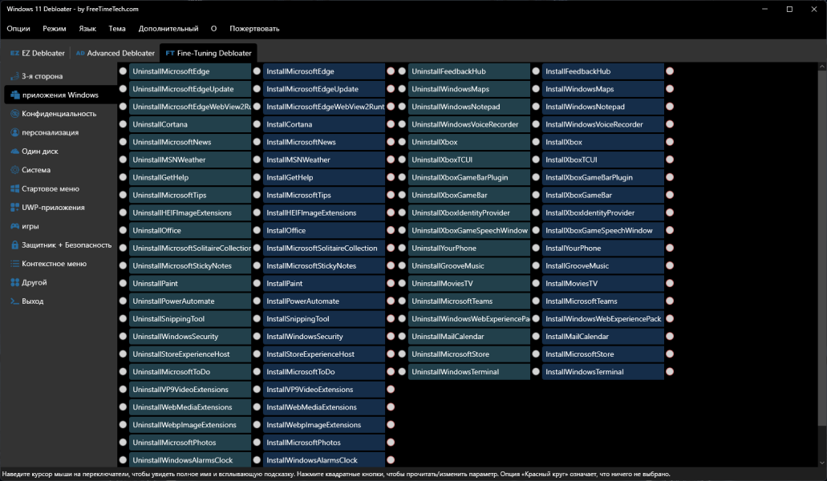Image resolution: width=827 pixels, height=481 pixels.
Task: Select the приложения Windows sidebar icon
Action: (x=14, y=95)
